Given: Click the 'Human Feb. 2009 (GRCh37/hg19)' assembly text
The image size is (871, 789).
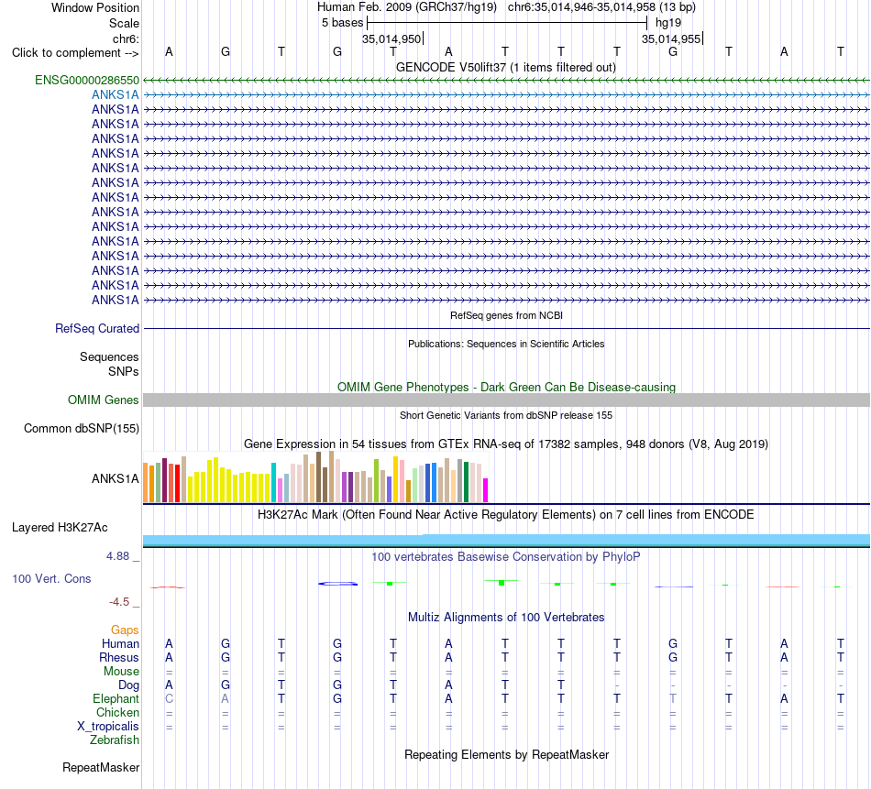Looking at the screenshot, I should tap(406, 7).
